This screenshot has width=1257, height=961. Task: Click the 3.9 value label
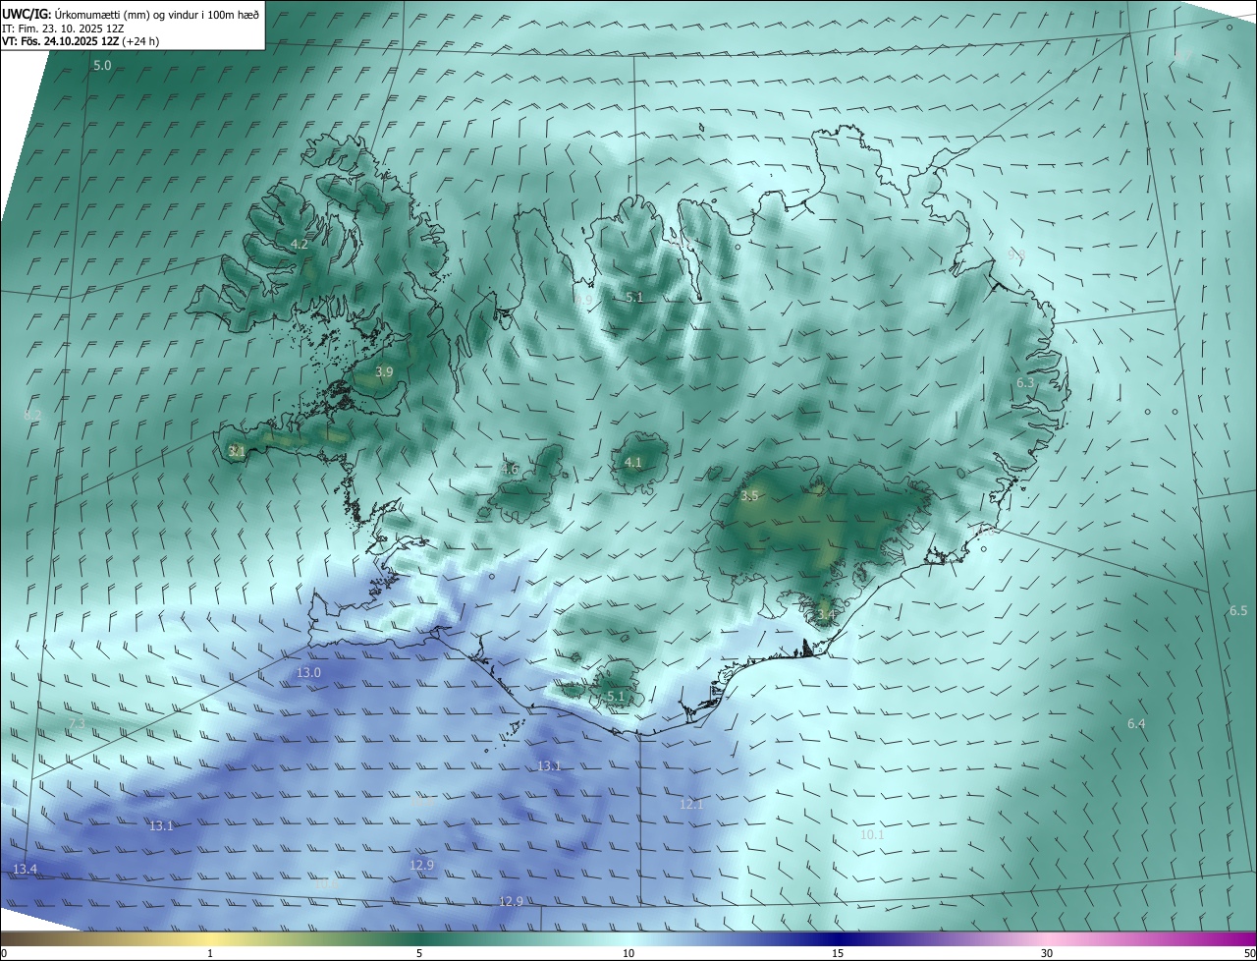[x=384, y=372]
